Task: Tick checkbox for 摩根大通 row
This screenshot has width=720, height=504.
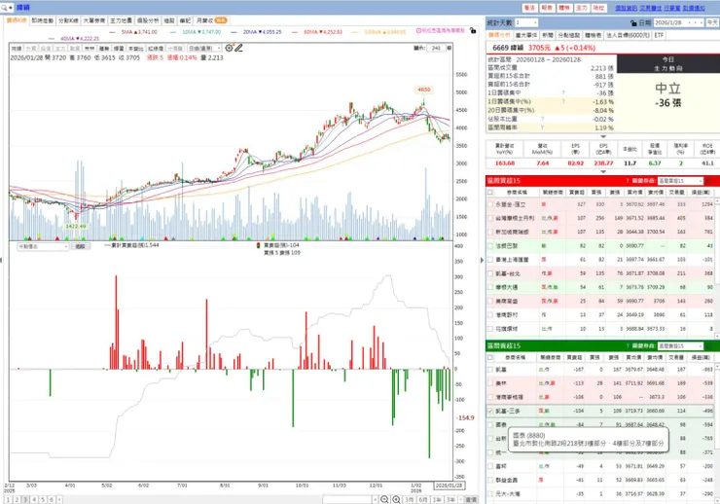Action: pos(490,287)
